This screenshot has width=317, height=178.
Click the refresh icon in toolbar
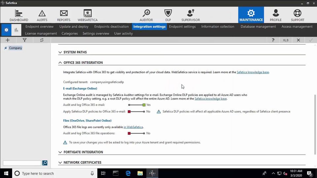pos(42,40)
